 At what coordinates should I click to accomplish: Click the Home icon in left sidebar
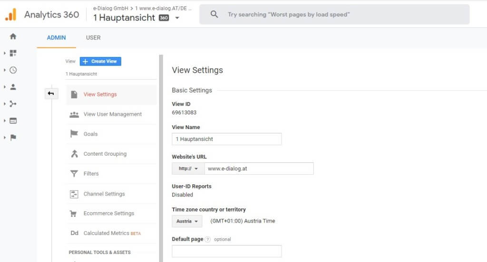point(13,37)
